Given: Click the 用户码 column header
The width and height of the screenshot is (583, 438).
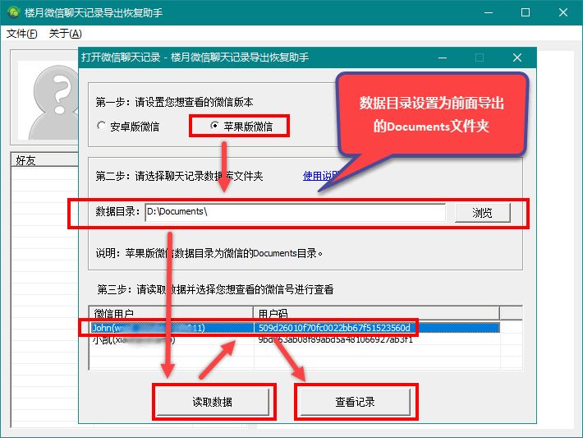Looking at the screenshot, I should click(376, 313).
